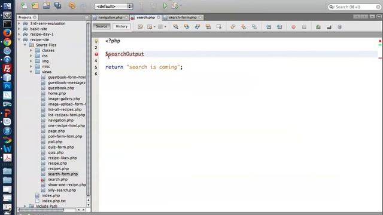Toggle the Source view button

pyautogui.click(x=101, y=26)
